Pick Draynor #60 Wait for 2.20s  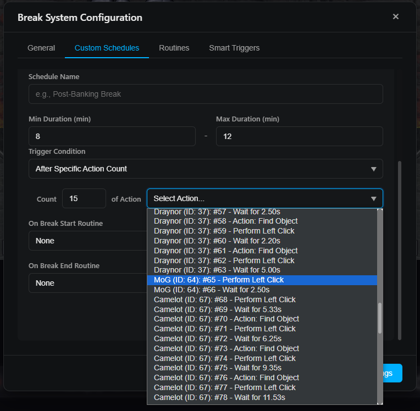(x=262, y=241)
